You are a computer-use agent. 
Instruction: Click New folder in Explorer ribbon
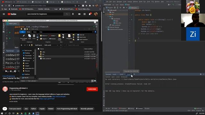[x=60, y=37]
